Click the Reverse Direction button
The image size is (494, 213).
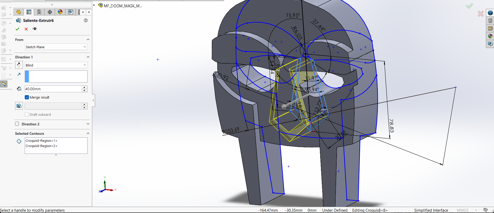[19, 65]
